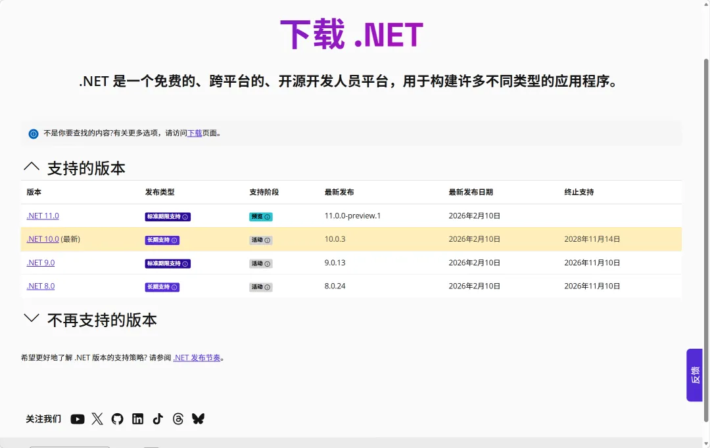The height and width of the screenshot is (448, 710).
Task: Click the (最新) label beside .NET 10.0
Action: click(70, 239)
